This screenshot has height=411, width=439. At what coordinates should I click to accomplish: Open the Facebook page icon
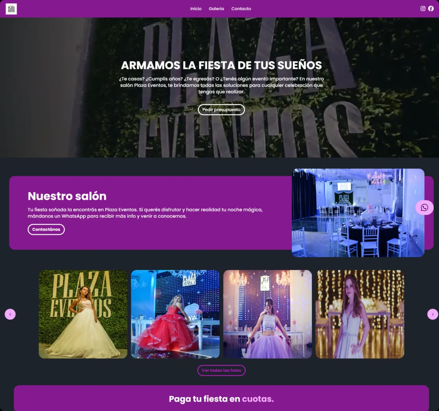tap(431, 8)
